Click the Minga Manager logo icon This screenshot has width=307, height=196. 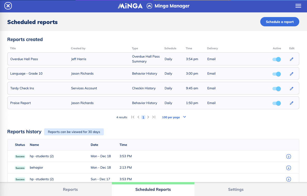pos(149,6)
